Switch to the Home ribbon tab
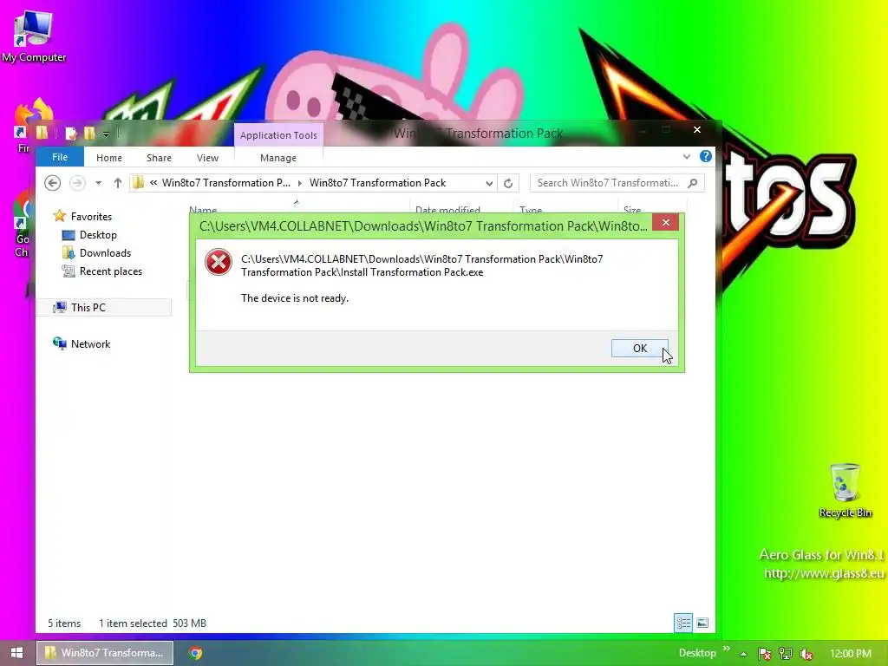This screenshot has height=666, width=888. click(108, 158)
